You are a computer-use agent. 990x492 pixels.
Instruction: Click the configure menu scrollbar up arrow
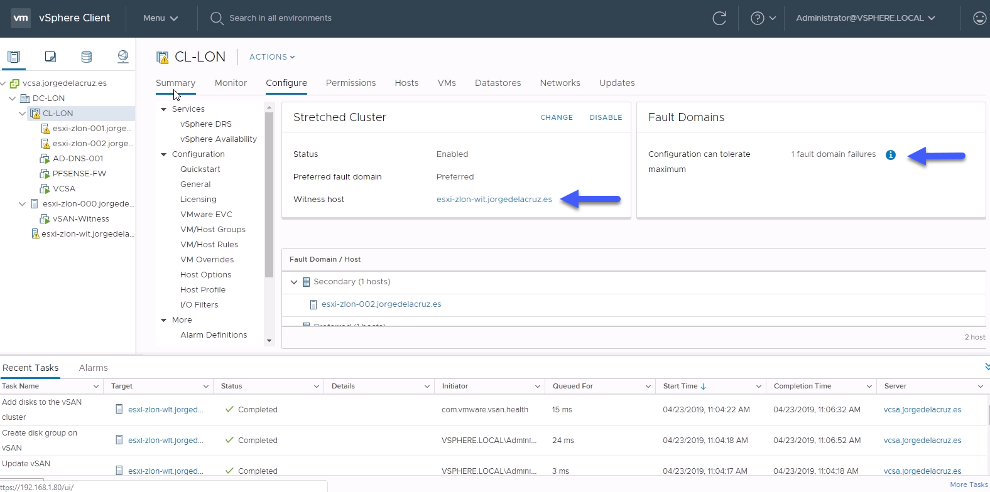[269, 107]
